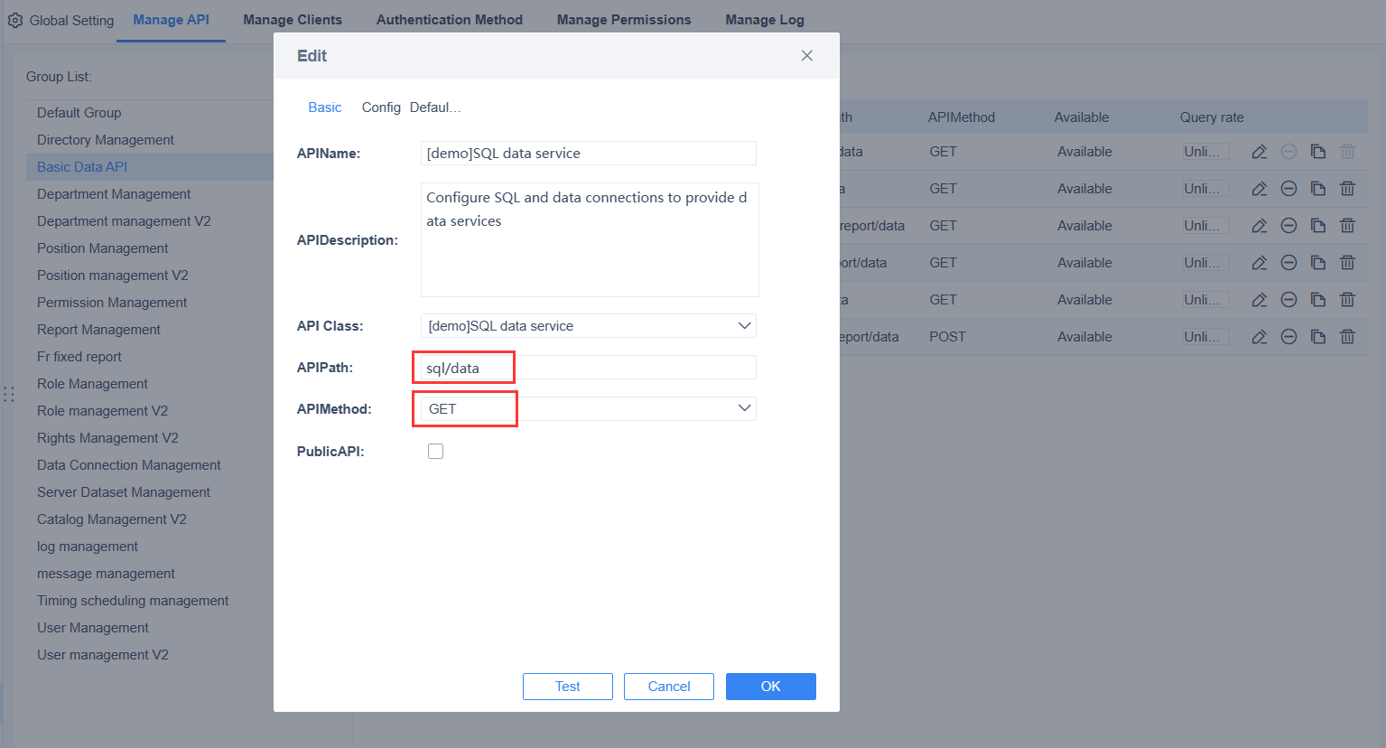Screen dimensions: 1386x748
Task: Click OK to save the API edits
Action: pyautogui.click(x=770, y=687)
